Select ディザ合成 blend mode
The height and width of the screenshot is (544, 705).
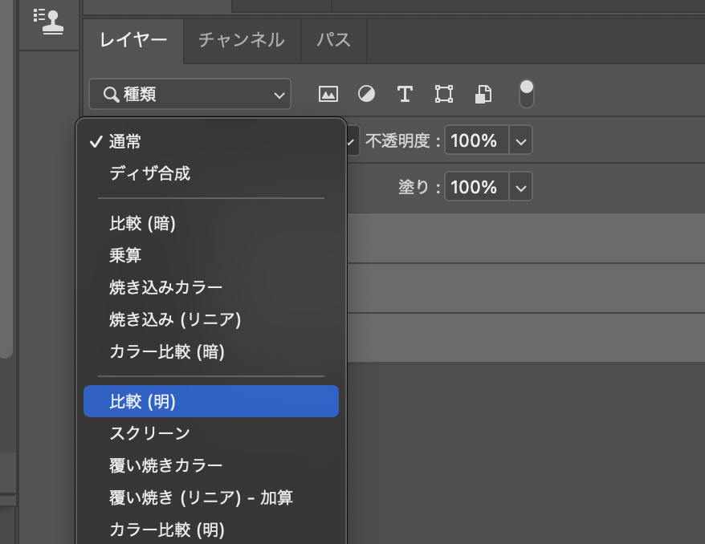pos(150,173)
